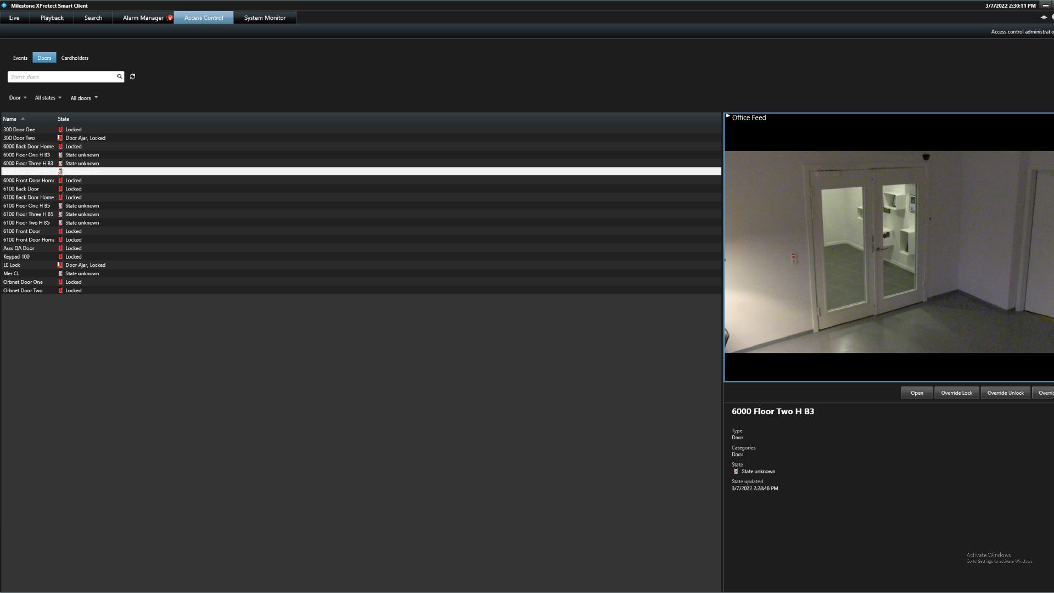Click the Open door button
The image size is (1054, 593).
coord(917,393)
